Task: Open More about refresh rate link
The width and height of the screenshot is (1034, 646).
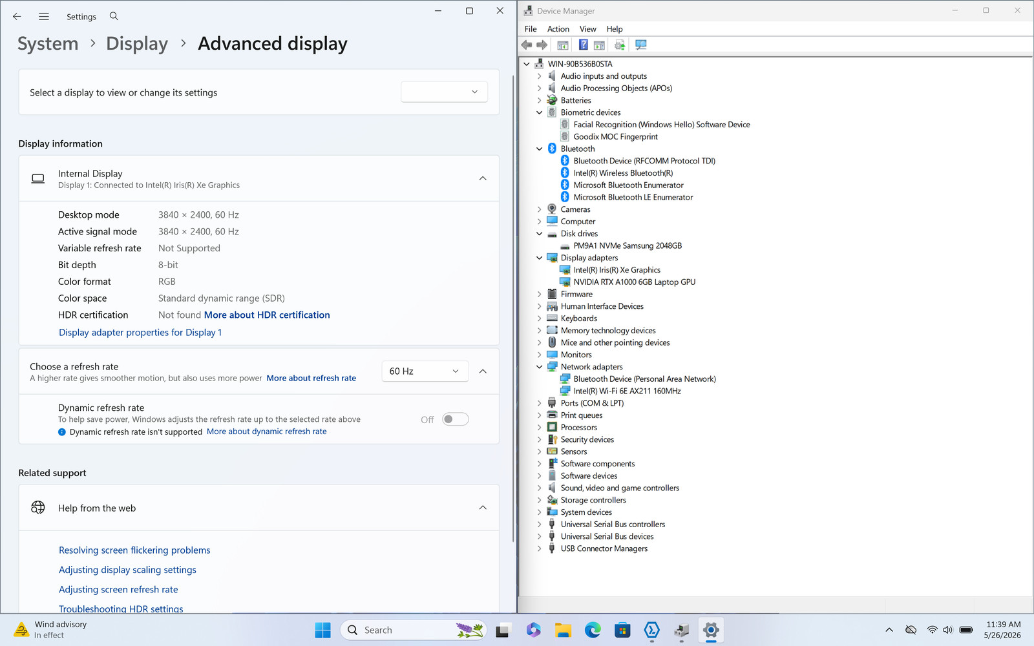Action: tap(311, 379)
